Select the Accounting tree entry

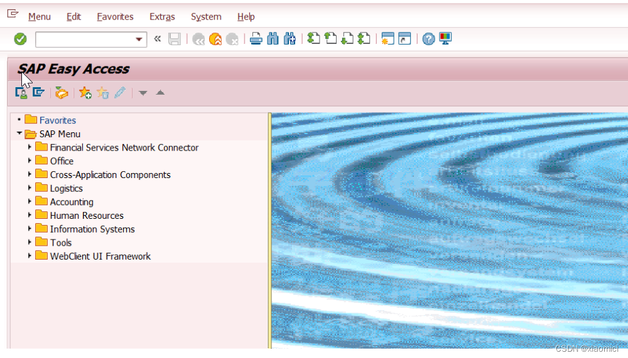[x=72, y=202]
